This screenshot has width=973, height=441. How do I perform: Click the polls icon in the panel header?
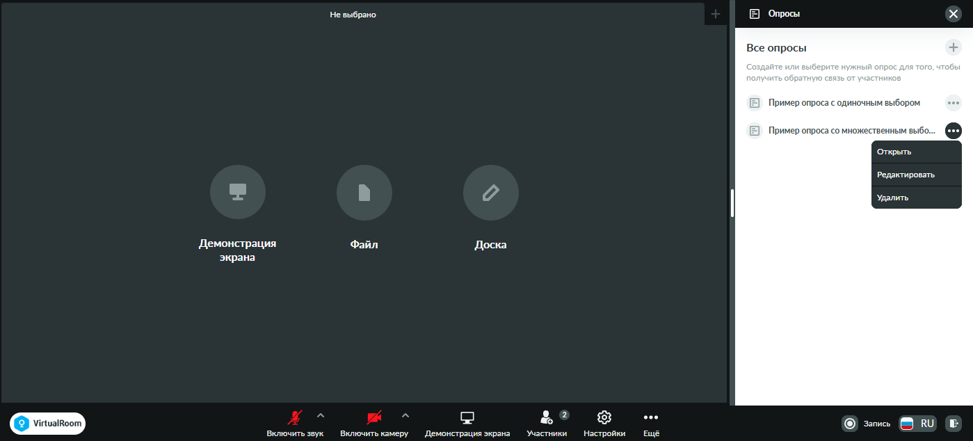click(x=755, y=13)
